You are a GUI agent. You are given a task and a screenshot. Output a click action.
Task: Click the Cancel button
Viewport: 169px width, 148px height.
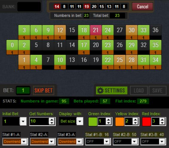pos(142,7)
